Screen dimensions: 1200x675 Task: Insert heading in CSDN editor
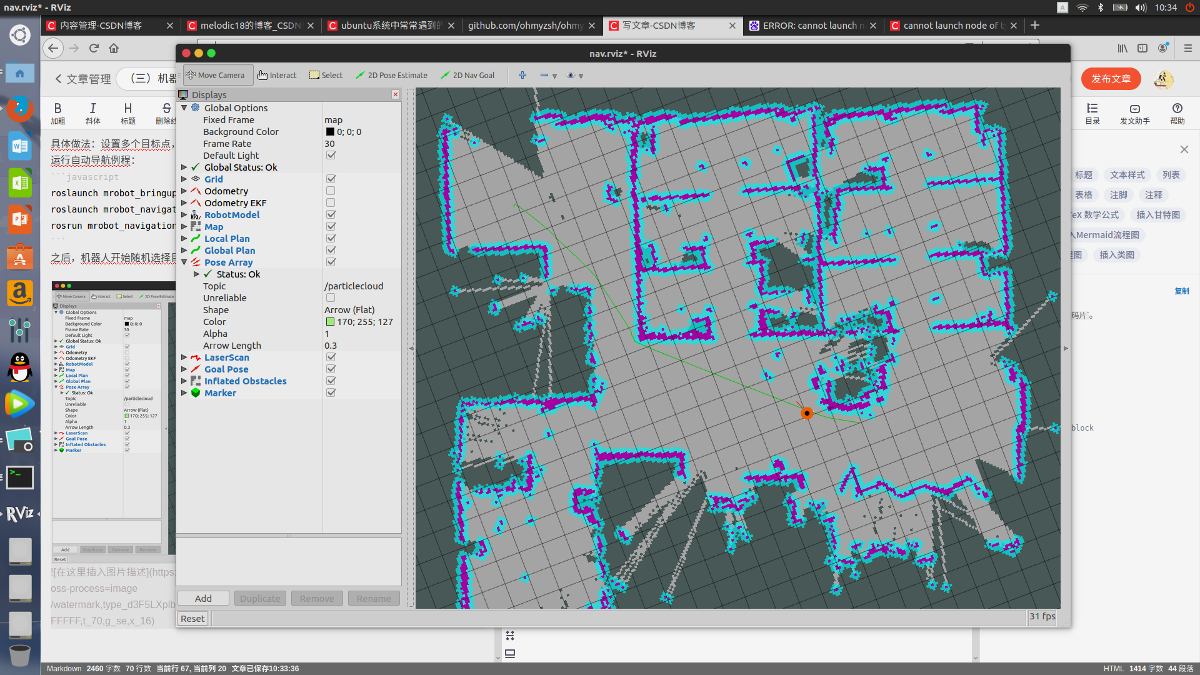point(128,113)
